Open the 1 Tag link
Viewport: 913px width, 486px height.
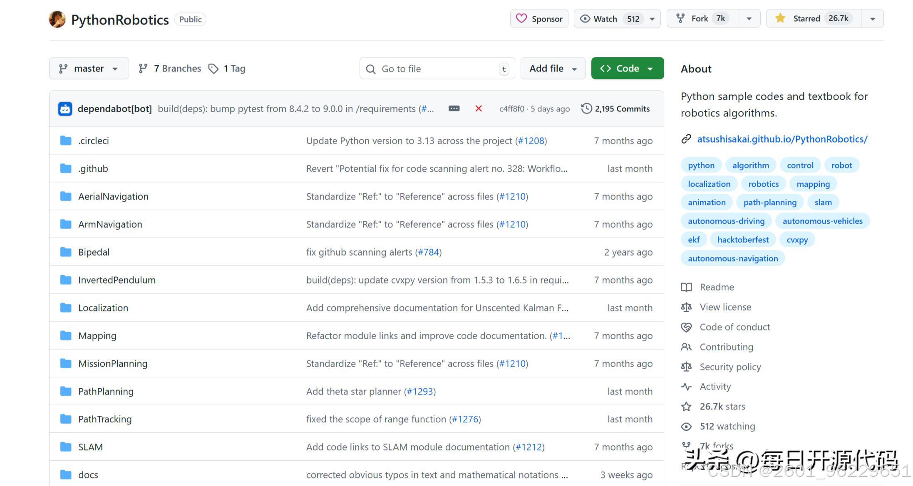pyautogui.click(x=227, y=68)
